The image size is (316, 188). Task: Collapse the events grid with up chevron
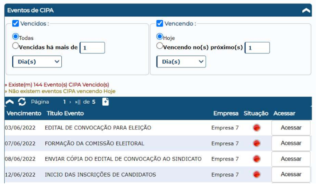tap(10, 102)
